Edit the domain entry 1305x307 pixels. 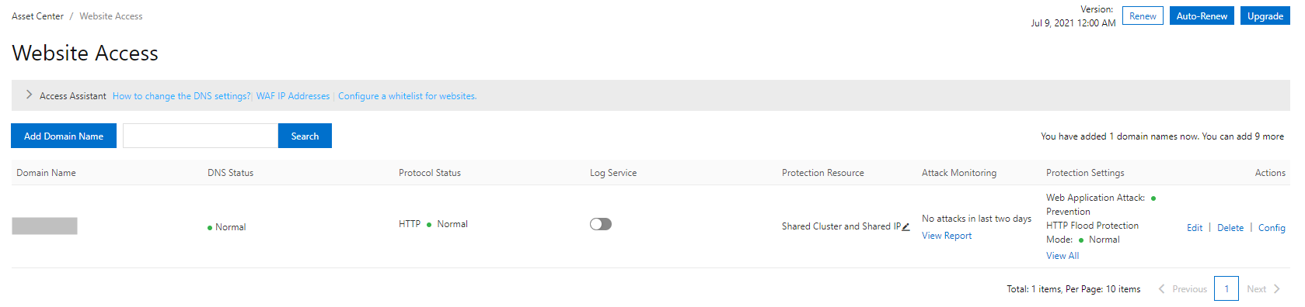tap(1195, 228)
